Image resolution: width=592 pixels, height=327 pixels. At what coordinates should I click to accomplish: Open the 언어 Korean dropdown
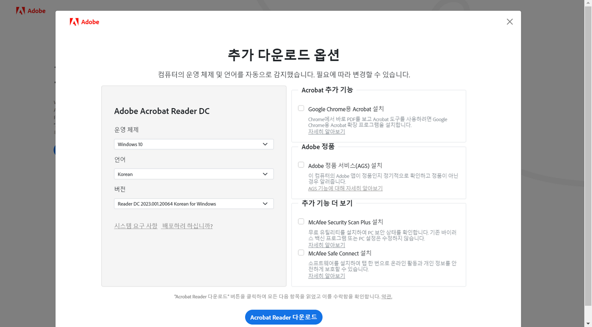point(194,174)
